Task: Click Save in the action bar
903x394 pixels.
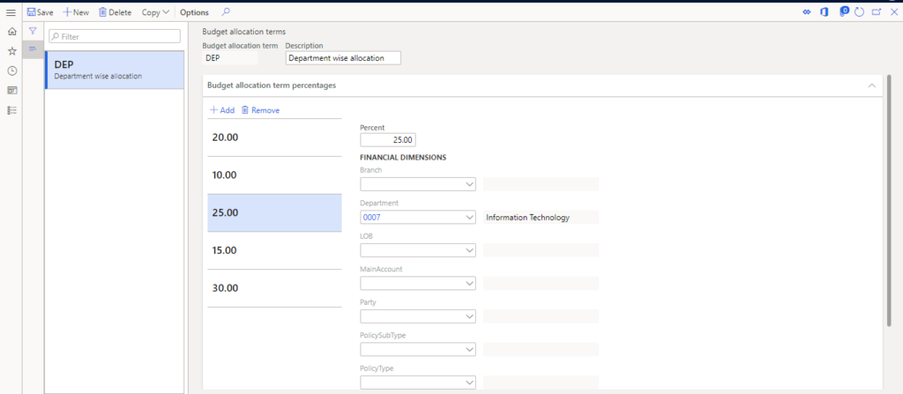Action: tap(40, 12)
